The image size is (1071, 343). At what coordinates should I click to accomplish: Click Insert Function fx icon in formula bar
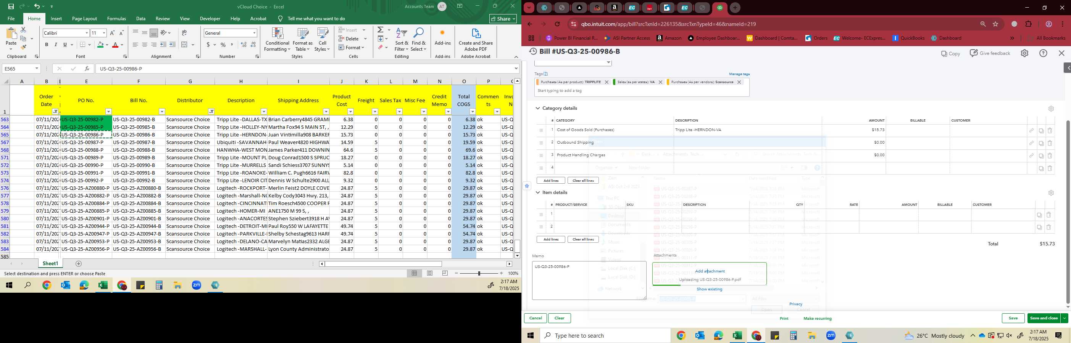tap(87, 69)
